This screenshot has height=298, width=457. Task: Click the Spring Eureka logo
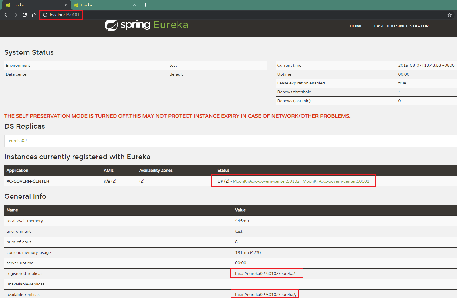146,25
